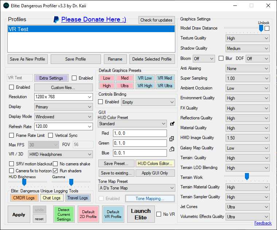
Task: Open the HUD Color Preset dropdown
Action: (132, 124)
